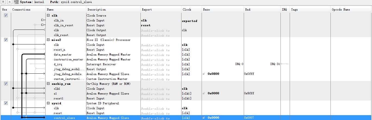Click the Tags column header
Screen dimensions: 372x120
(x=310, y=9)
